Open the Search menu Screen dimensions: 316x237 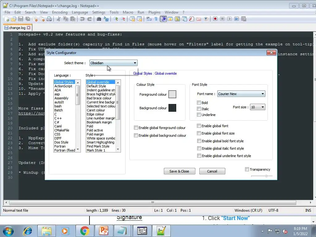(x=30, y=12)
